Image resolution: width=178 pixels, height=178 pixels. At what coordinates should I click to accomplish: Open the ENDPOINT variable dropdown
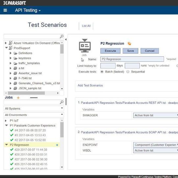(x=156, y=145)
